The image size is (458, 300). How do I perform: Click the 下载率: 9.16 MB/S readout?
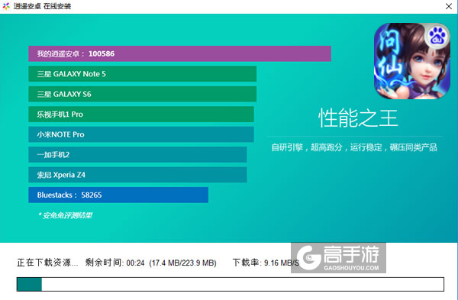(x=266, y=263)
